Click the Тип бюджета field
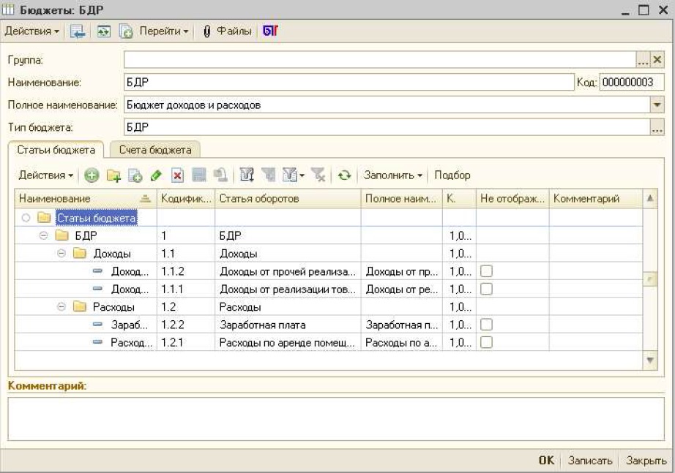 tap(387, 127)
